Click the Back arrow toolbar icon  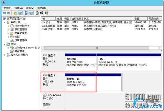[x=4, y=13]
